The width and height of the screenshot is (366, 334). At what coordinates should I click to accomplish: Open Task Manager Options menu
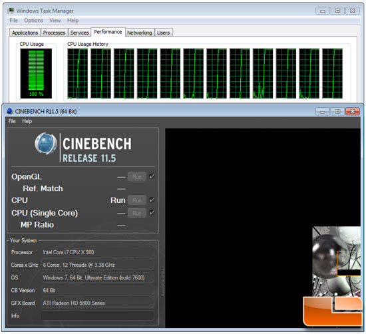tap(34, 21)
